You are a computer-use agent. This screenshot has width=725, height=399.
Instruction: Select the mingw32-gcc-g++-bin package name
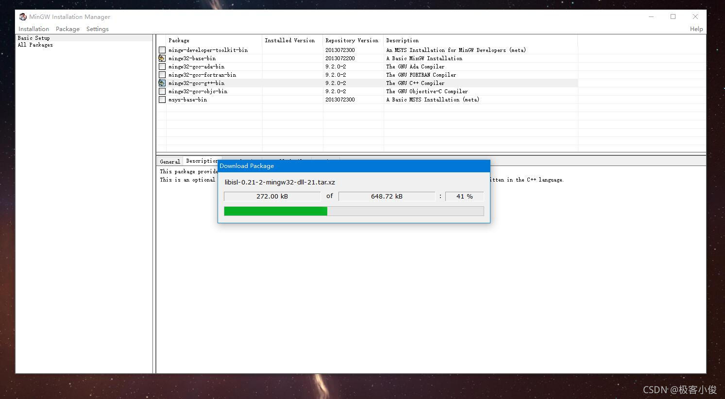[x=196, y=83]
